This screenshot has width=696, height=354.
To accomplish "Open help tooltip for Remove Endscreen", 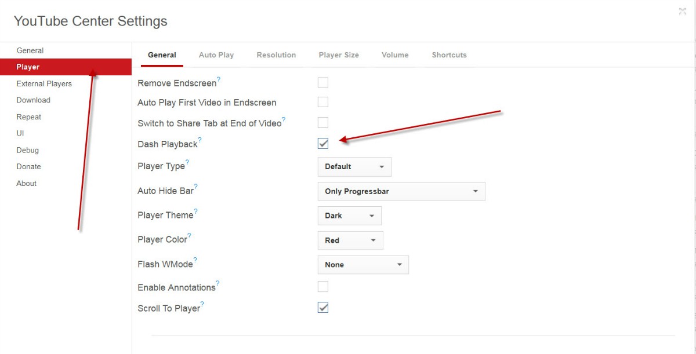I will pyautogui.click(x=219, y=79).
